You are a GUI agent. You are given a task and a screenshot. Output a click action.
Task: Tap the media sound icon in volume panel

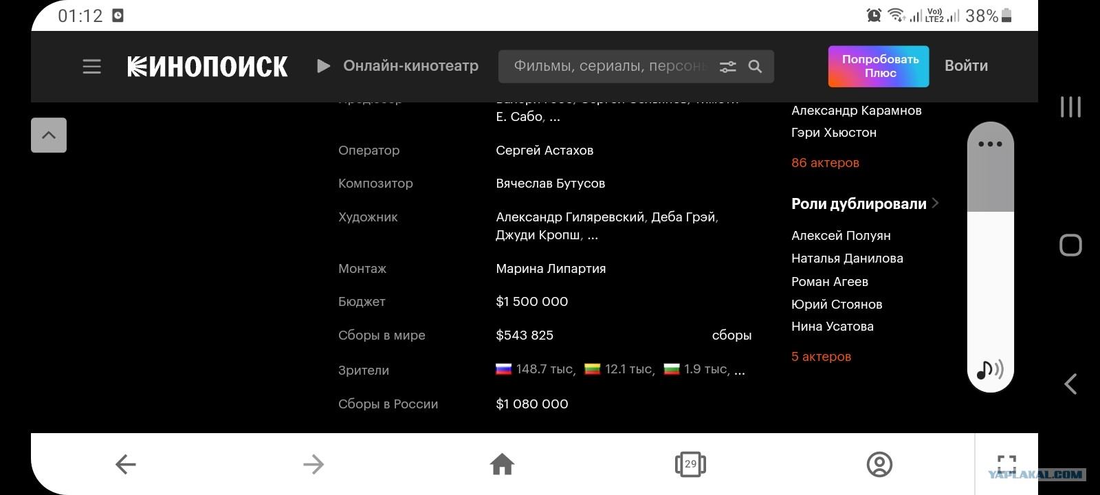pos(990,370)
